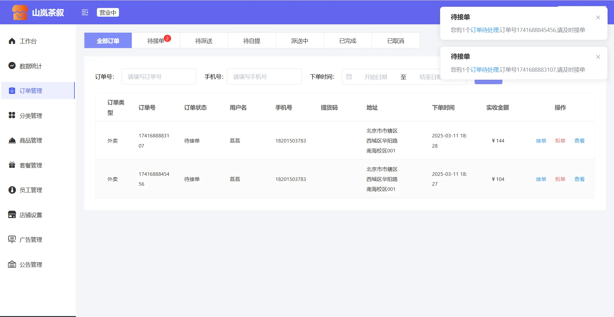Open advertisement management monitor icon

(12, 239)
